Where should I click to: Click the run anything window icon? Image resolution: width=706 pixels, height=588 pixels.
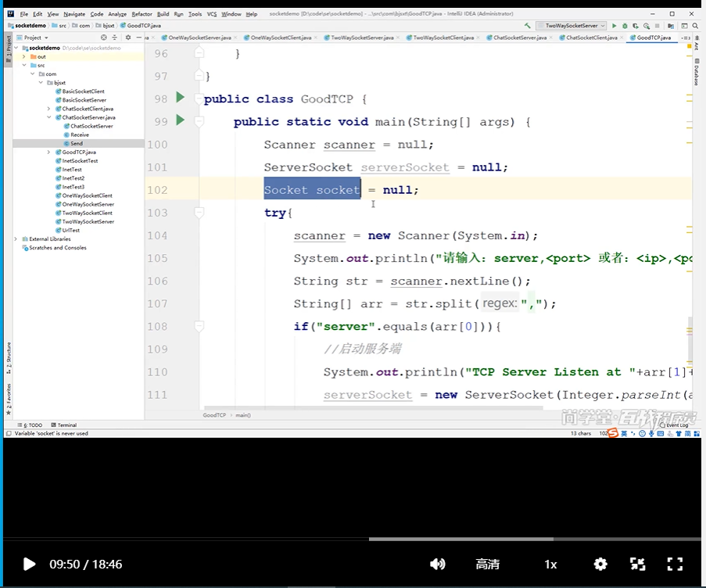[684, 26]
